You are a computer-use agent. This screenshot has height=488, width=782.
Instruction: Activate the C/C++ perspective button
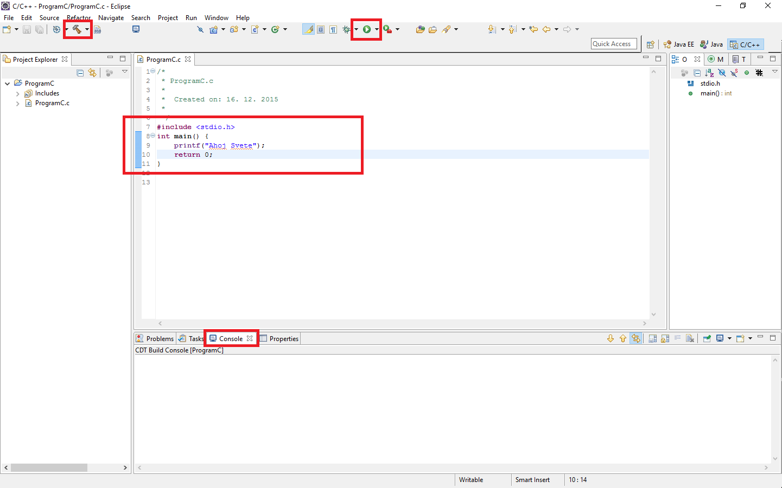[745, 44]
